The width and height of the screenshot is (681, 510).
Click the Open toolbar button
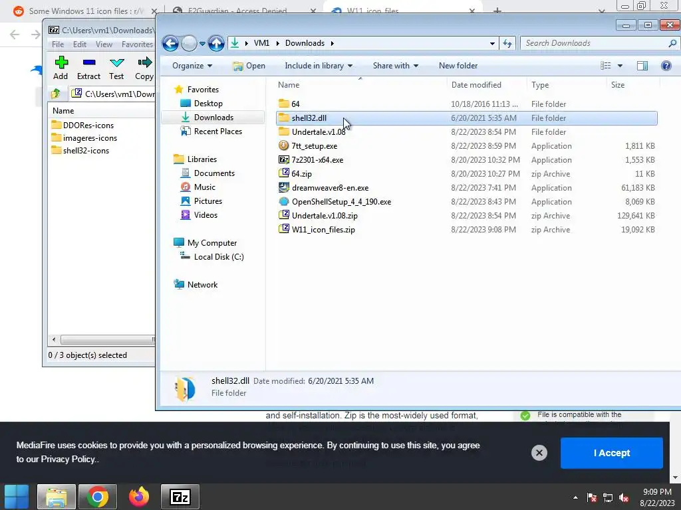249,66
